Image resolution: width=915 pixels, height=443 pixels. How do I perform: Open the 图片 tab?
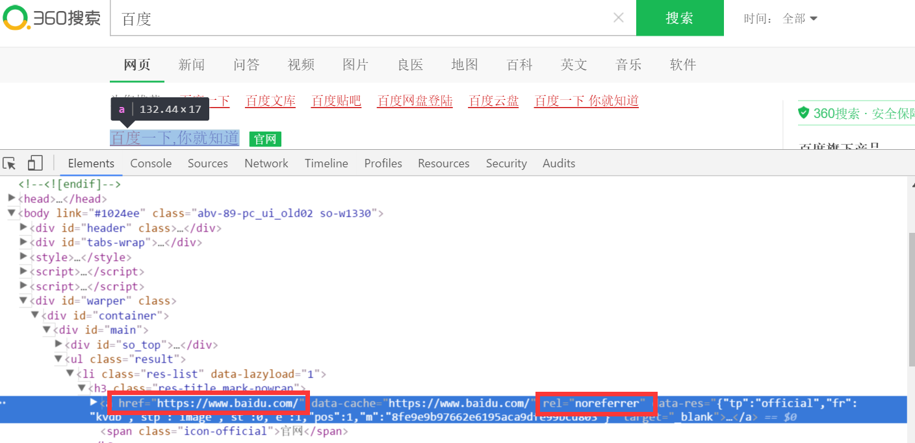pyautogui.click(x=355, y=65)
